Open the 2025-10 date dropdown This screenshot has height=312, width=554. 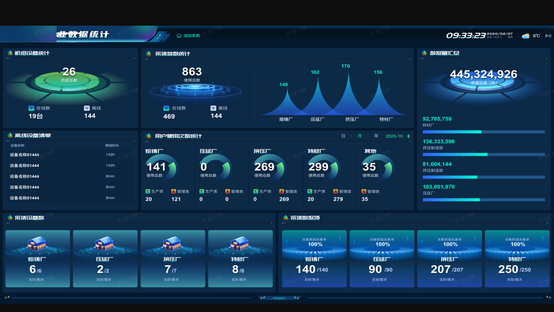coord(394,136)
